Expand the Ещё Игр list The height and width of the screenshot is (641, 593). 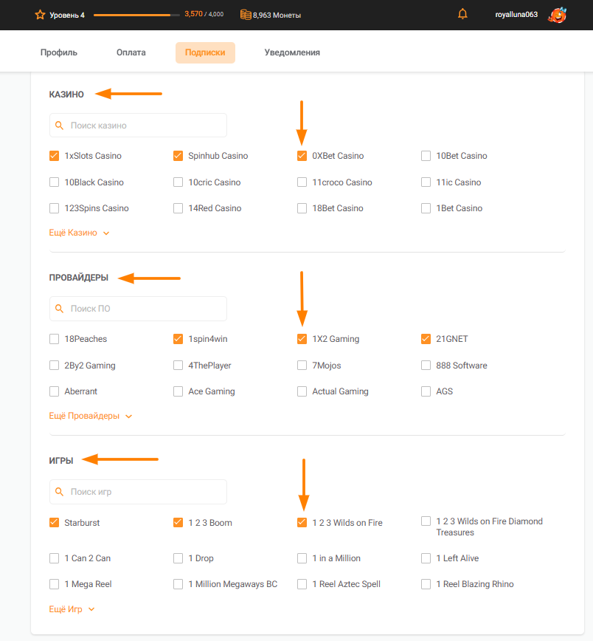click(72, 609)
